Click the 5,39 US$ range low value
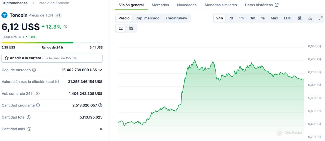 [x=8, y=47]
